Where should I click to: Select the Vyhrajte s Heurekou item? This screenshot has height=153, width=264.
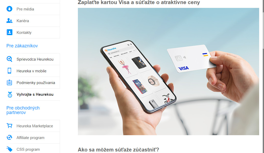35,94
